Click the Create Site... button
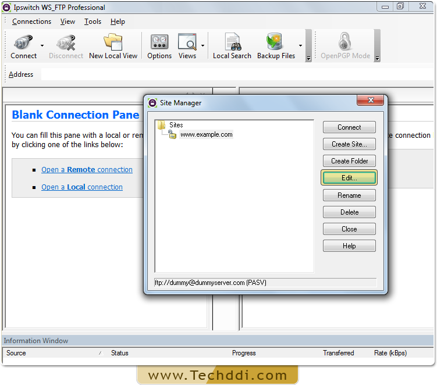The image size is (437, 385). click(x=349, y=144)
